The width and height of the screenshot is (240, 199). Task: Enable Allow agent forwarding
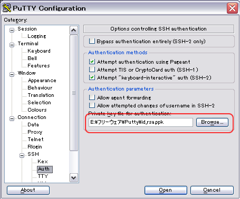tap(92, 97)
